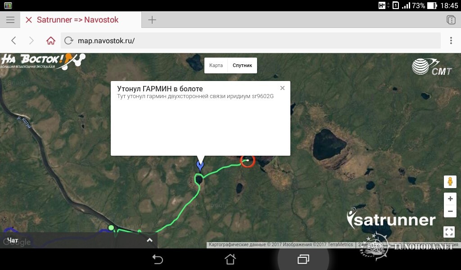Open a new browser tab
461x270 pixels.
coord(152,20)
